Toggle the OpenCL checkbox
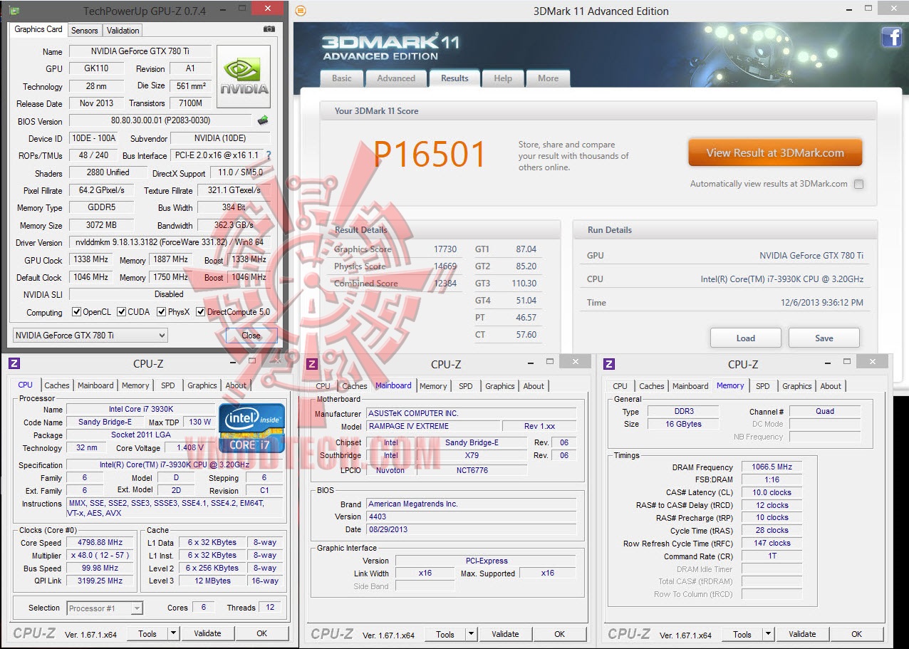Screen dimensions: 909x649 77,312
